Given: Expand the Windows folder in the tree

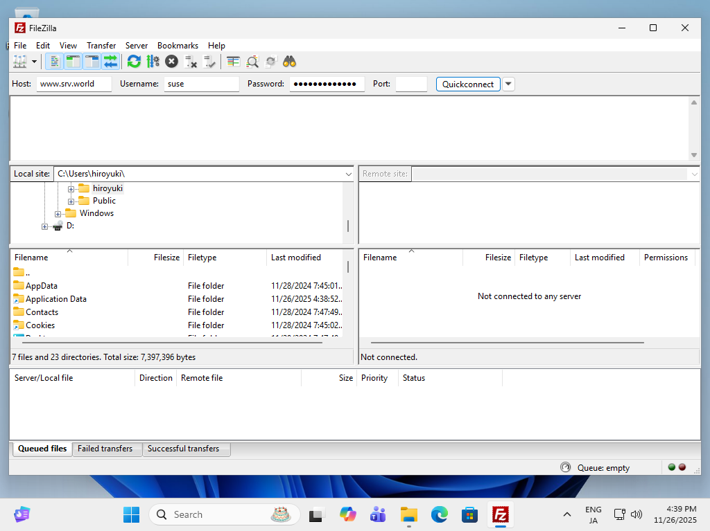Looking at the screenshot, I should (x=58, y=213).
